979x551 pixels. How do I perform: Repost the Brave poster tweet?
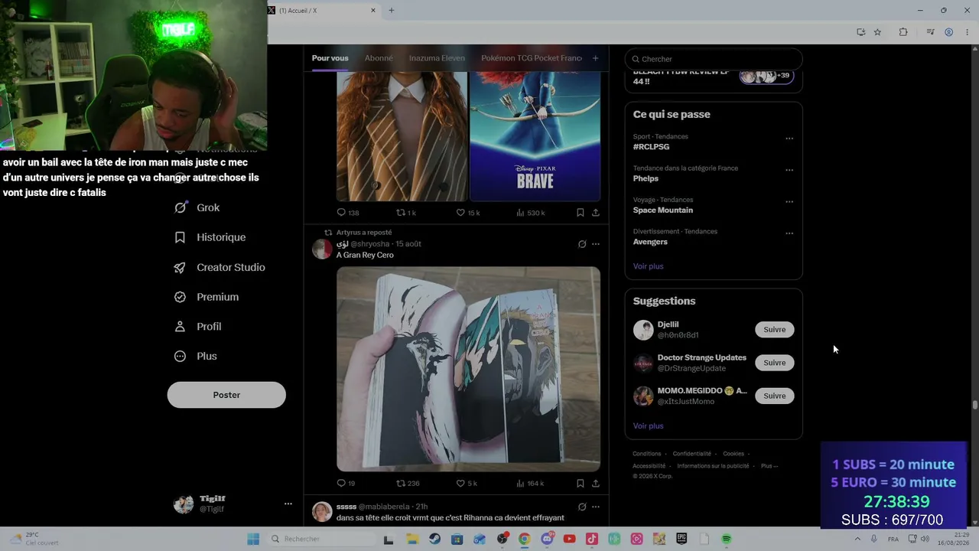pos(400,213)
